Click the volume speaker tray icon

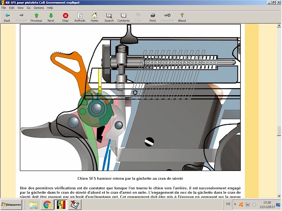(254, 204)
